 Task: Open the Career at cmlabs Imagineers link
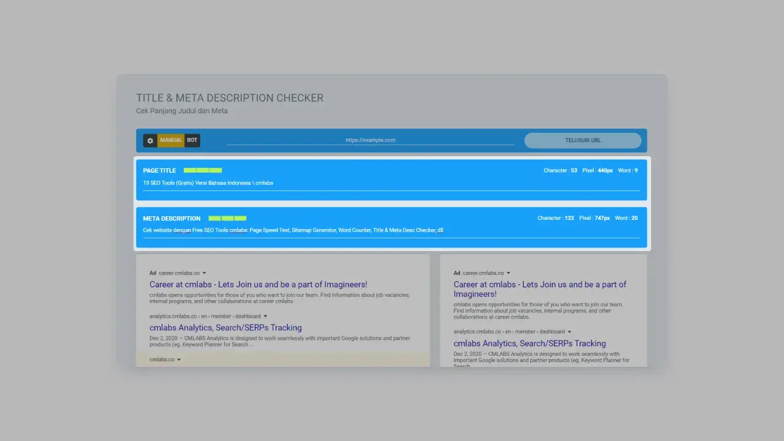(258, 284)
